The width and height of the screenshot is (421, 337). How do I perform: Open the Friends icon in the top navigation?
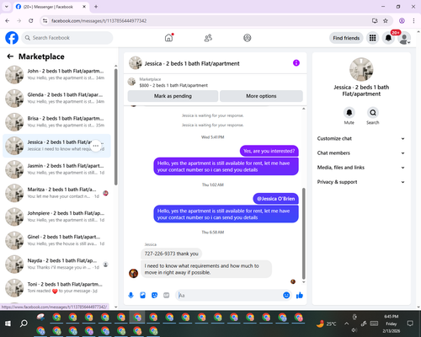point(208,38)
